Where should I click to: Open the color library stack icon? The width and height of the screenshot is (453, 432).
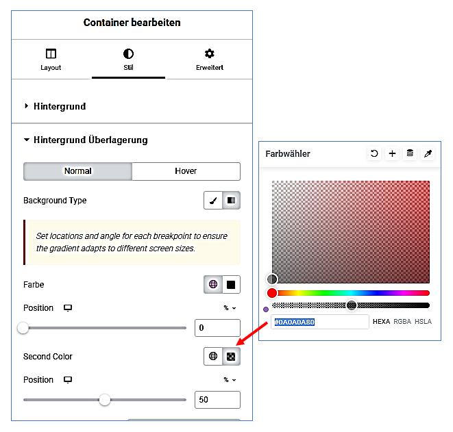click(410, 154)
